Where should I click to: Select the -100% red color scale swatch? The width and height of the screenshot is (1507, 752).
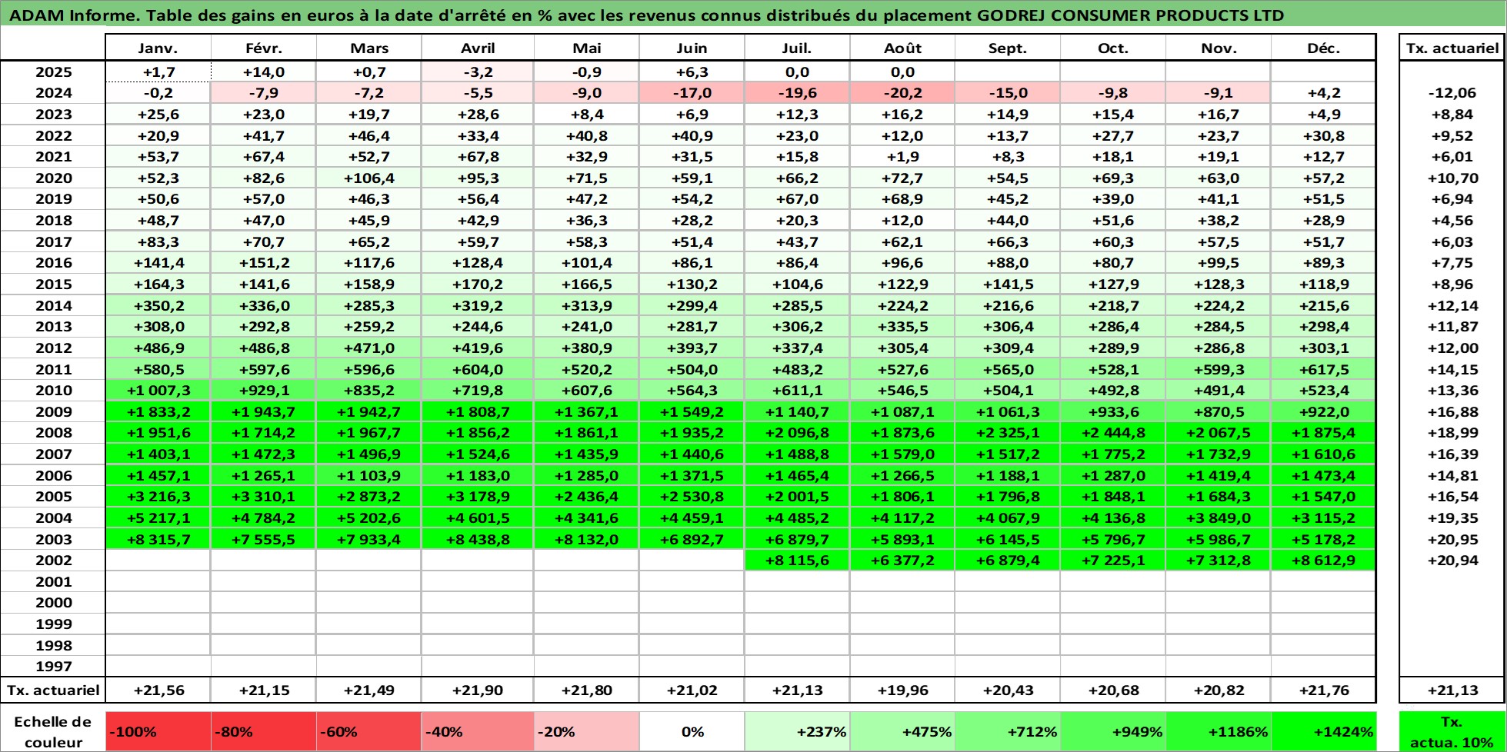pos(158,731)
